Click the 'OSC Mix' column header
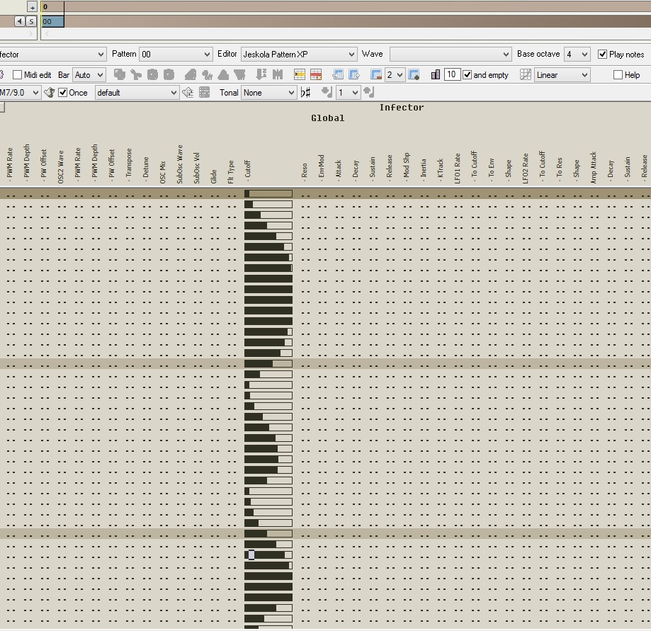Screen dimensions: 651x631 pyautogui.click(x=162, y=172)
